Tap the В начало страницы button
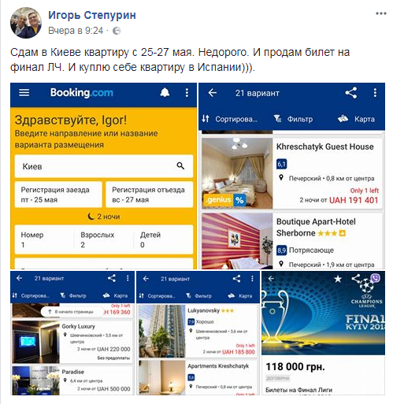 72,312
